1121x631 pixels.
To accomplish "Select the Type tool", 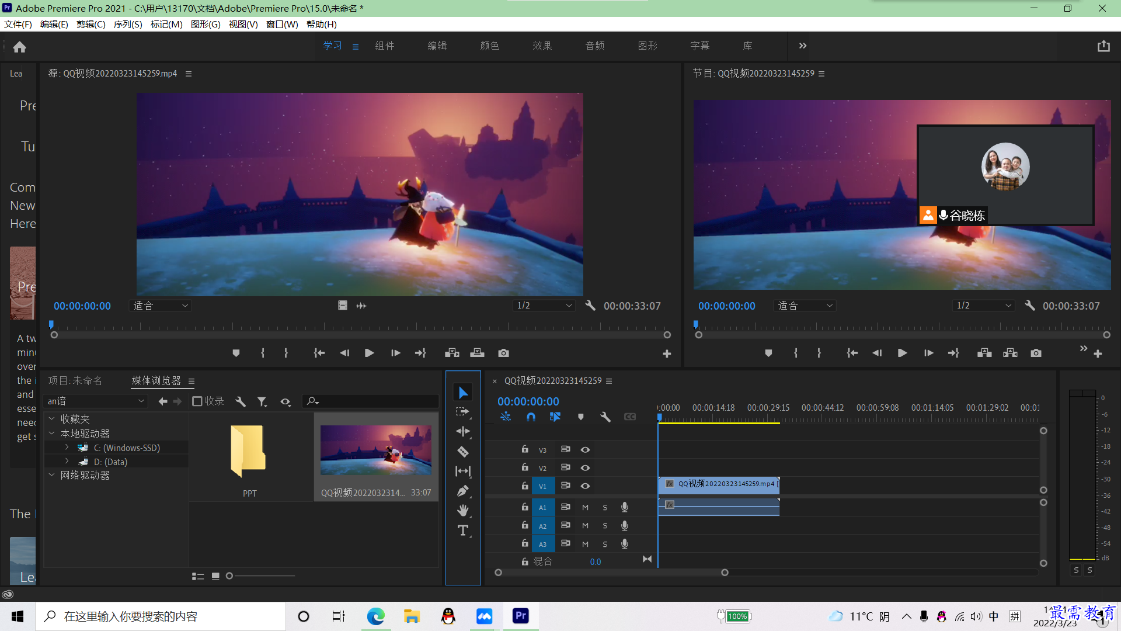I will (x=463, y=531).
